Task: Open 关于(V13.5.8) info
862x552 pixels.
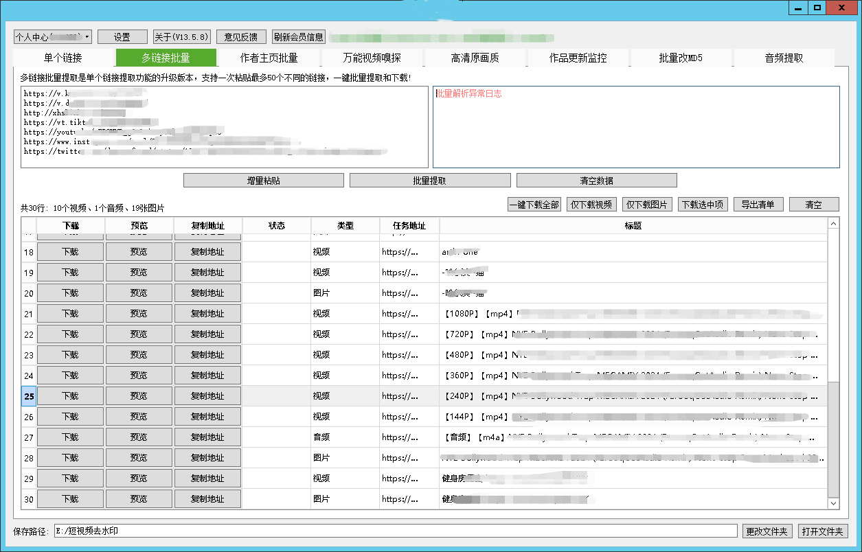Action: 181,37
